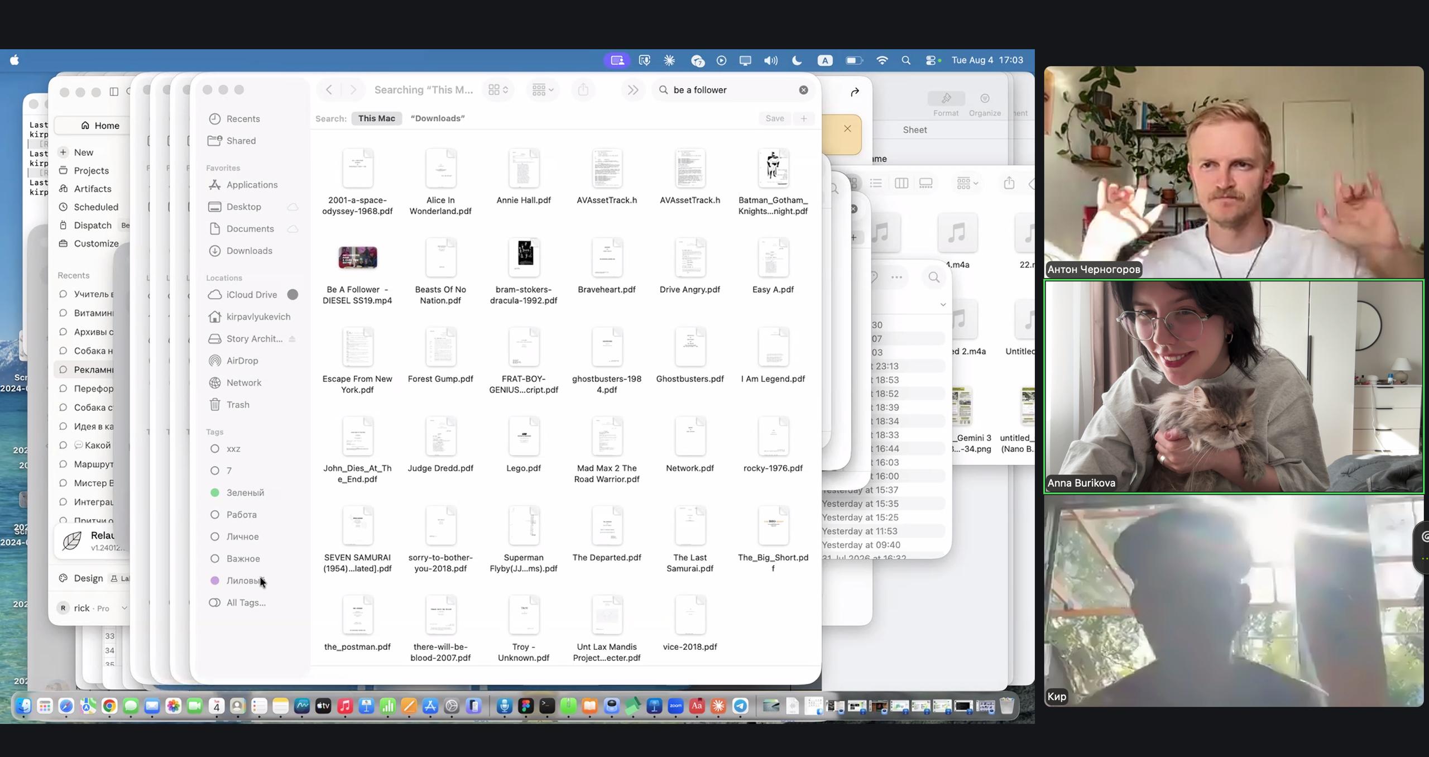
Task: Add search criteria with the plus button
Action: click(804, 118)
